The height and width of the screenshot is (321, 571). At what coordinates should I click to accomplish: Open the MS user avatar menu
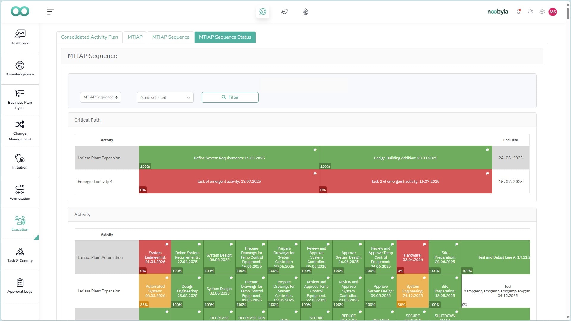coord(553,12)
